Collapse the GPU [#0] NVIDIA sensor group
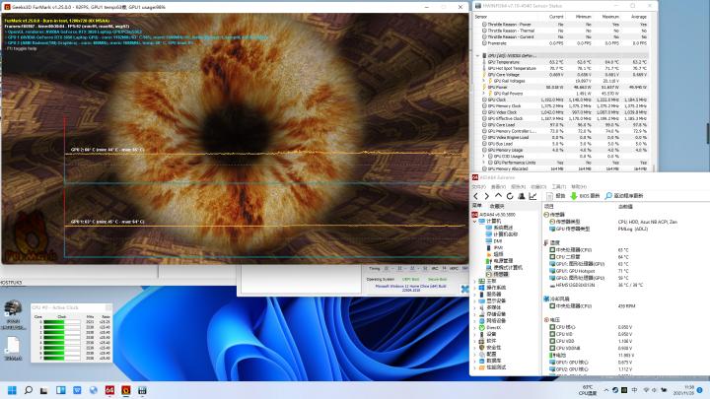This screenshot has width=710, height=399. coord(476,54)
